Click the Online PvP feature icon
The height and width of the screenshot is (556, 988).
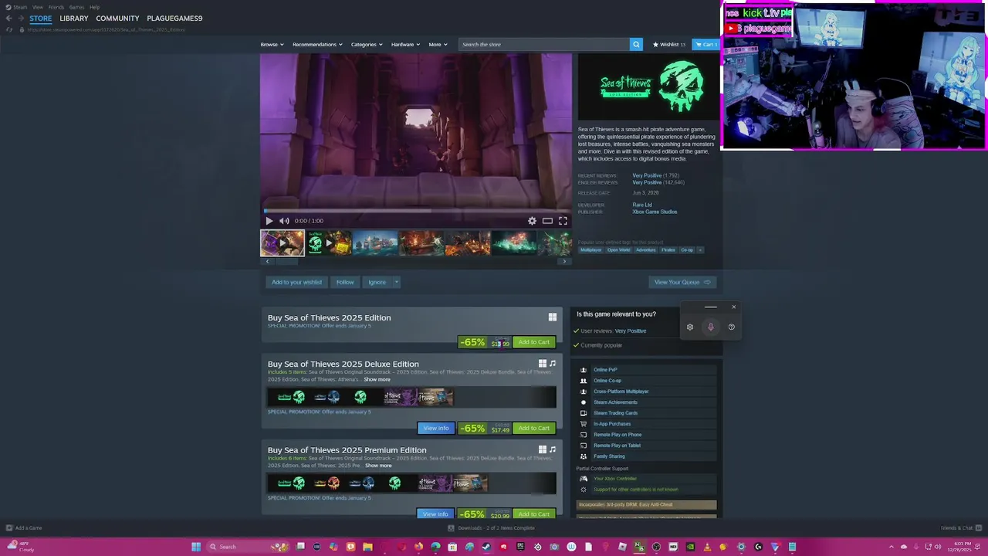pyautogui.click(x=584, y=370)
